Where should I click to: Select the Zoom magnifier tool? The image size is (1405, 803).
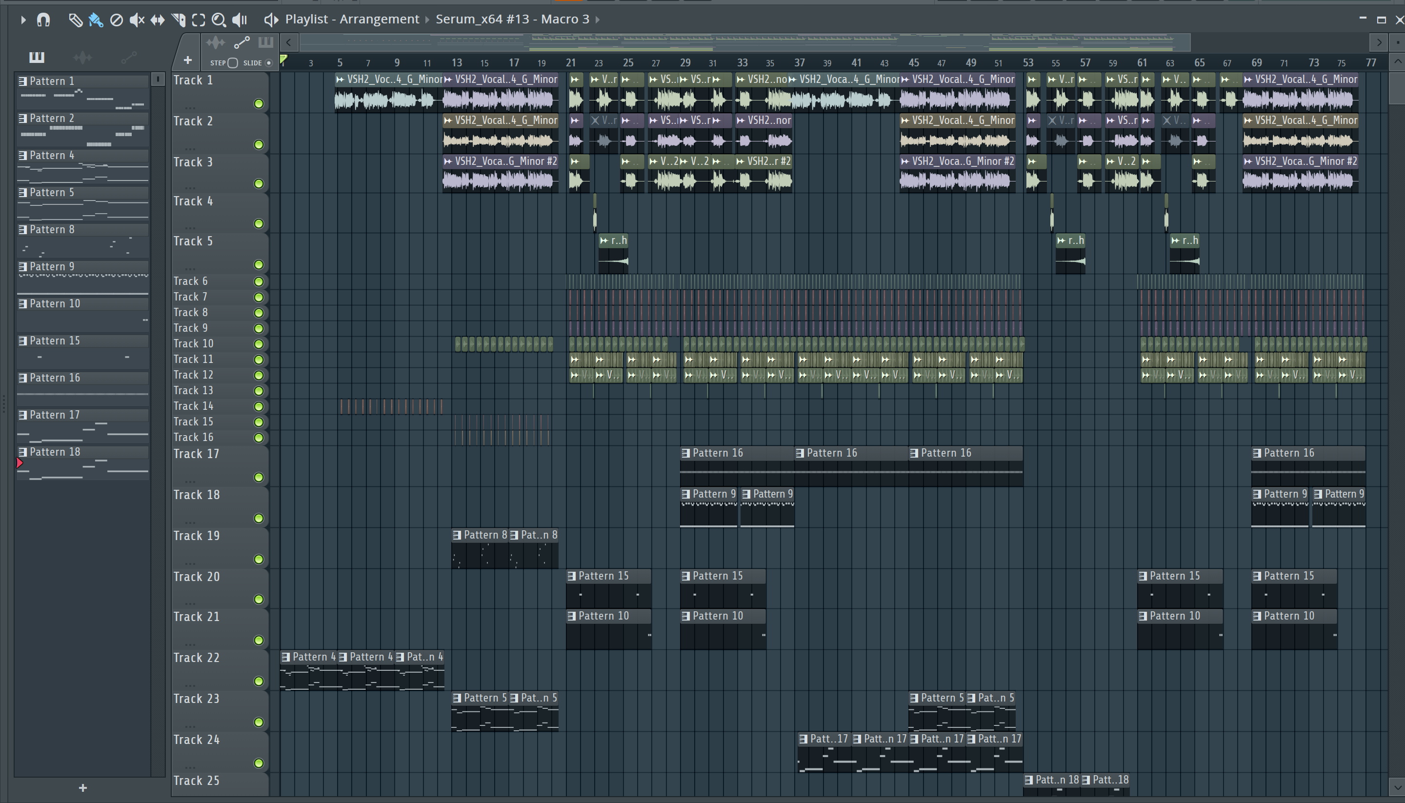(x=219, y=20)
